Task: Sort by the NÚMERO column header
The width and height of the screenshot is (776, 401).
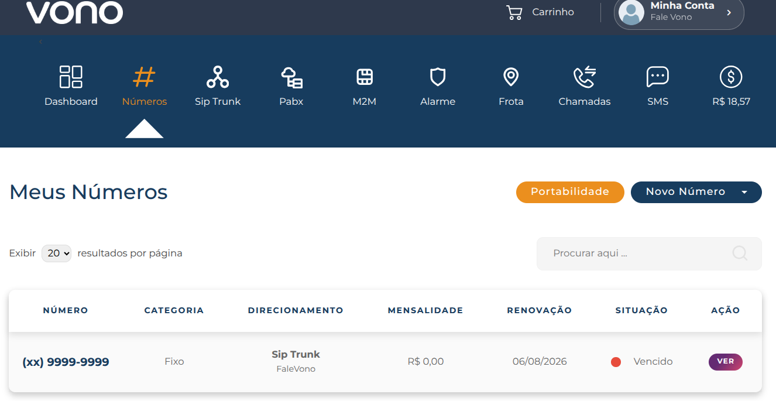Action: (x=66, y=310)
